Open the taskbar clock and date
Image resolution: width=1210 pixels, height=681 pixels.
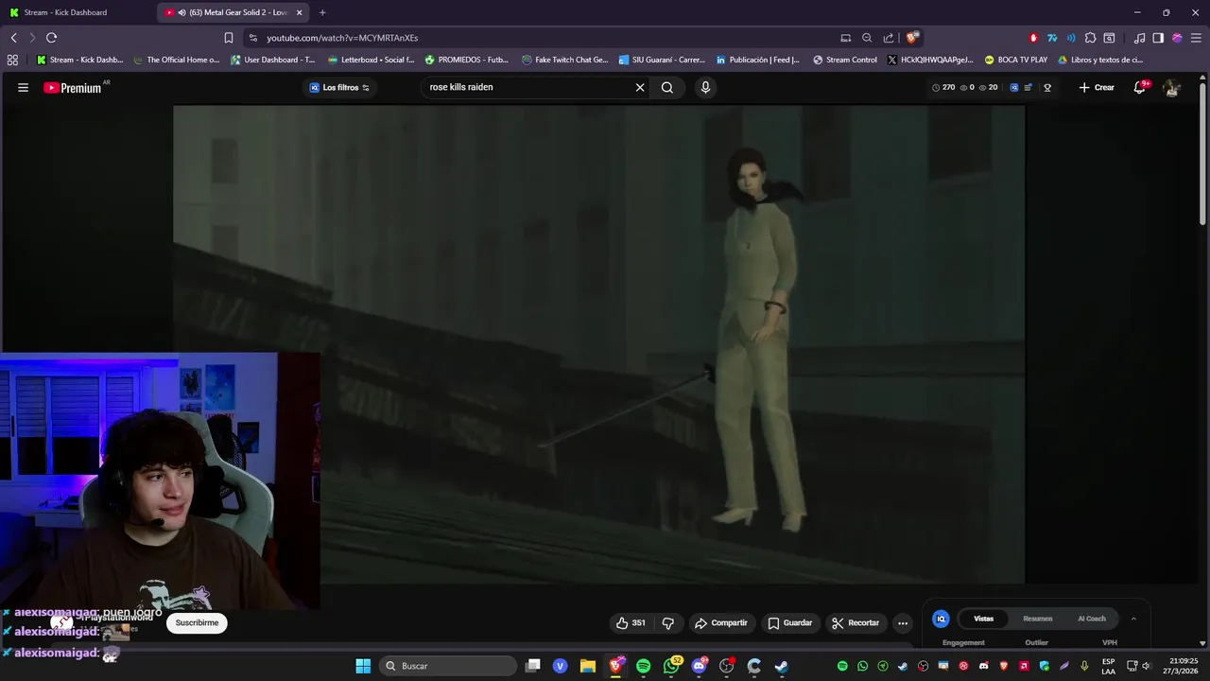[1185, 666]
